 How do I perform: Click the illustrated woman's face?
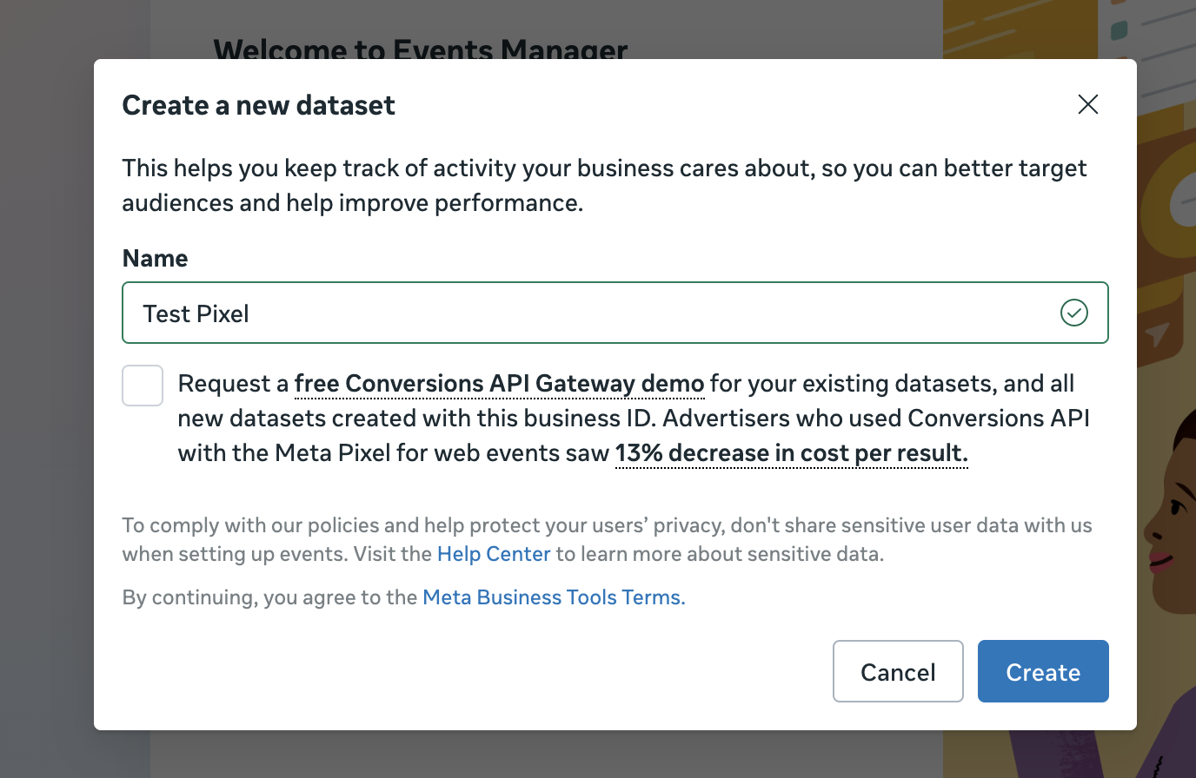tap(1170, 521)
